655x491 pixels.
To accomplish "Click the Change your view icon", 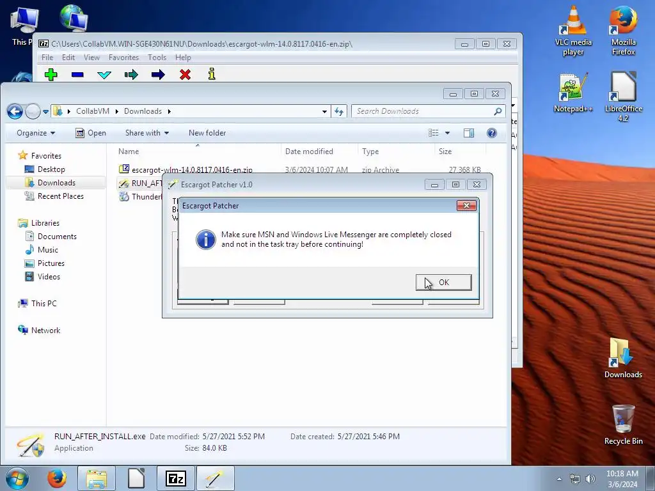I will (434, 133).
